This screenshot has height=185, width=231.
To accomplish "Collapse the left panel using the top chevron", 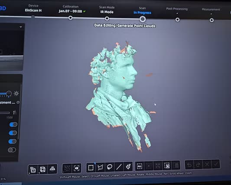I will (21, 26).
